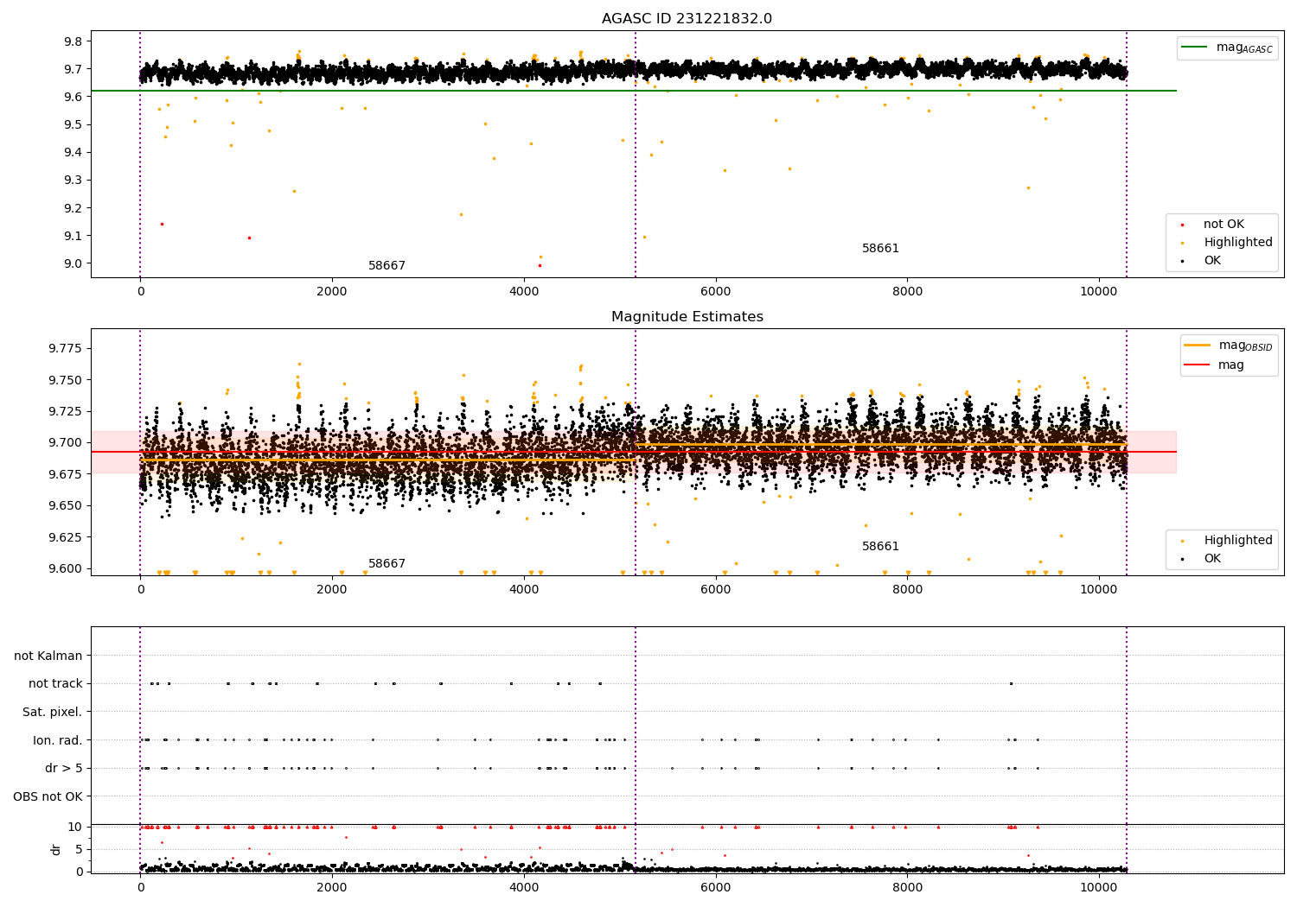Click the 9.5 y-axis tick label
This screenshot has height=907, width=1297.
tap(73, 124)
